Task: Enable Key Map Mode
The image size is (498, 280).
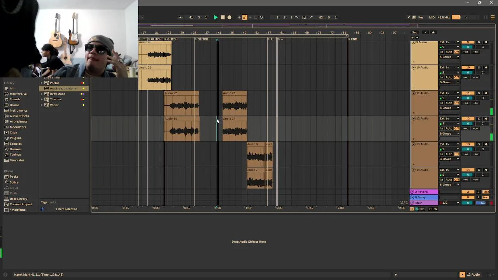Action: tap(421, 17)
